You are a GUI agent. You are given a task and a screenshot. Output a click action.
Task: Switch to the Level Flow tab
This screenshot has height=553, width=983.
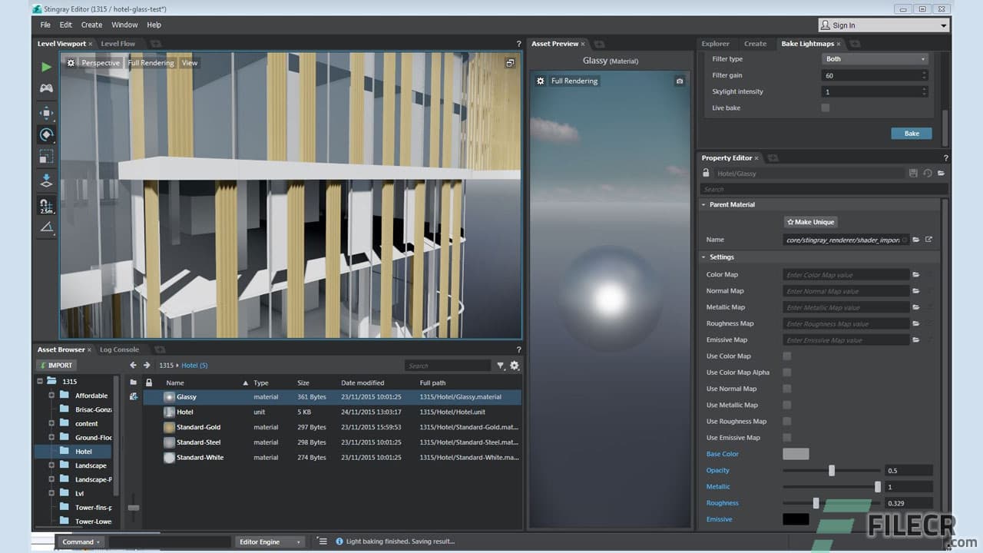point(117,44)
